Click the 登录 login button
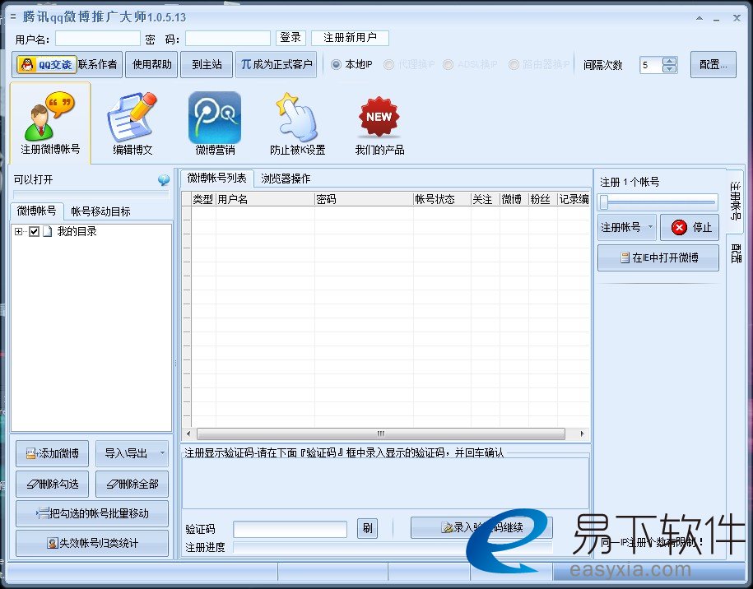753x589 pixels. point(291,38)
